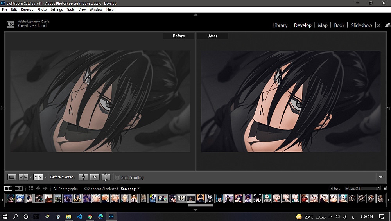Open toolbar content dropdown triangle
The width and height of the screenshot is (391, 221).
[x=381, y=177]
